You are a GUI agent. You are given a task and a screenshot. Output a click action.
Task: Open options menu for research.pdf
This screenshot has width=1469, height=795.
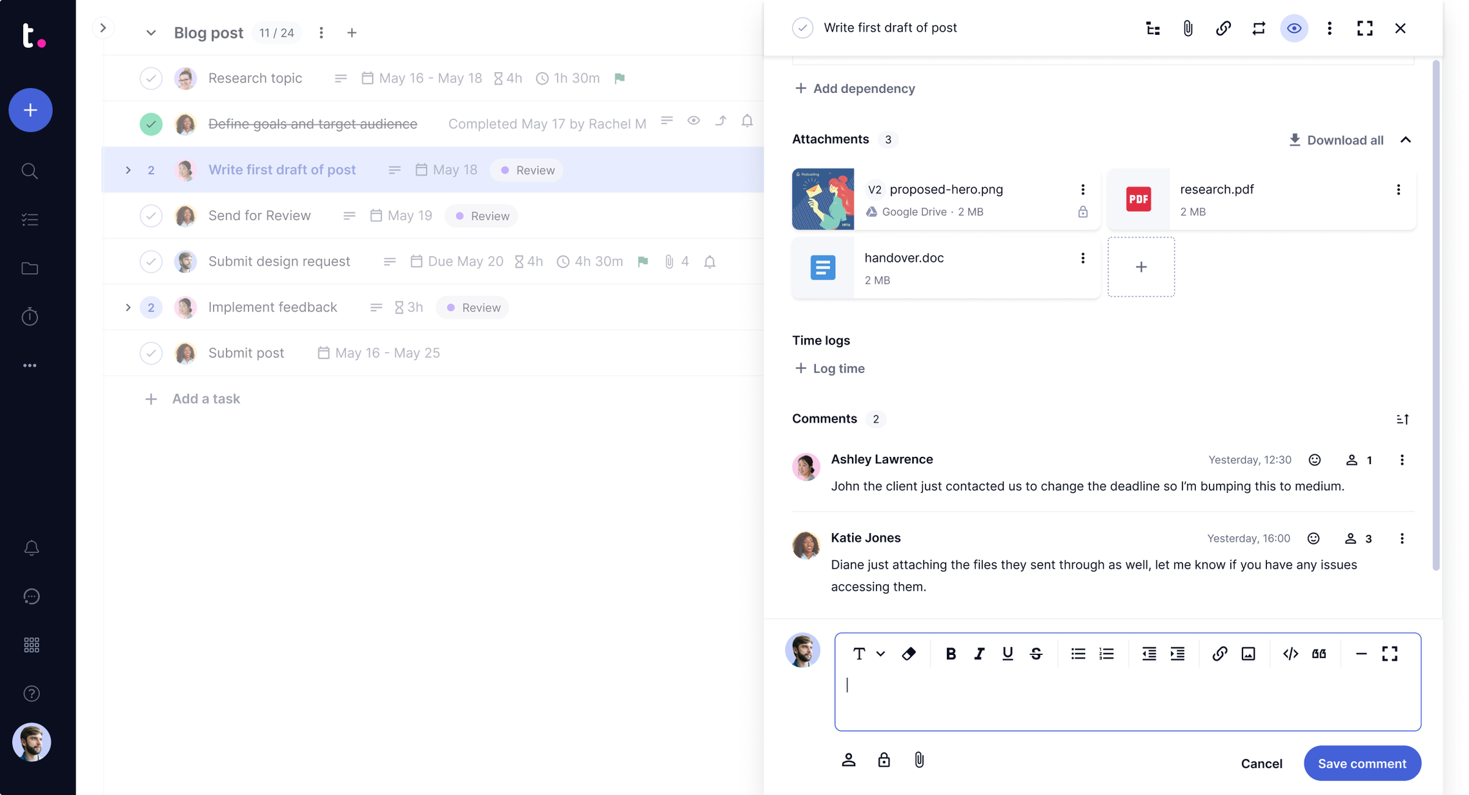[1398, 190]
